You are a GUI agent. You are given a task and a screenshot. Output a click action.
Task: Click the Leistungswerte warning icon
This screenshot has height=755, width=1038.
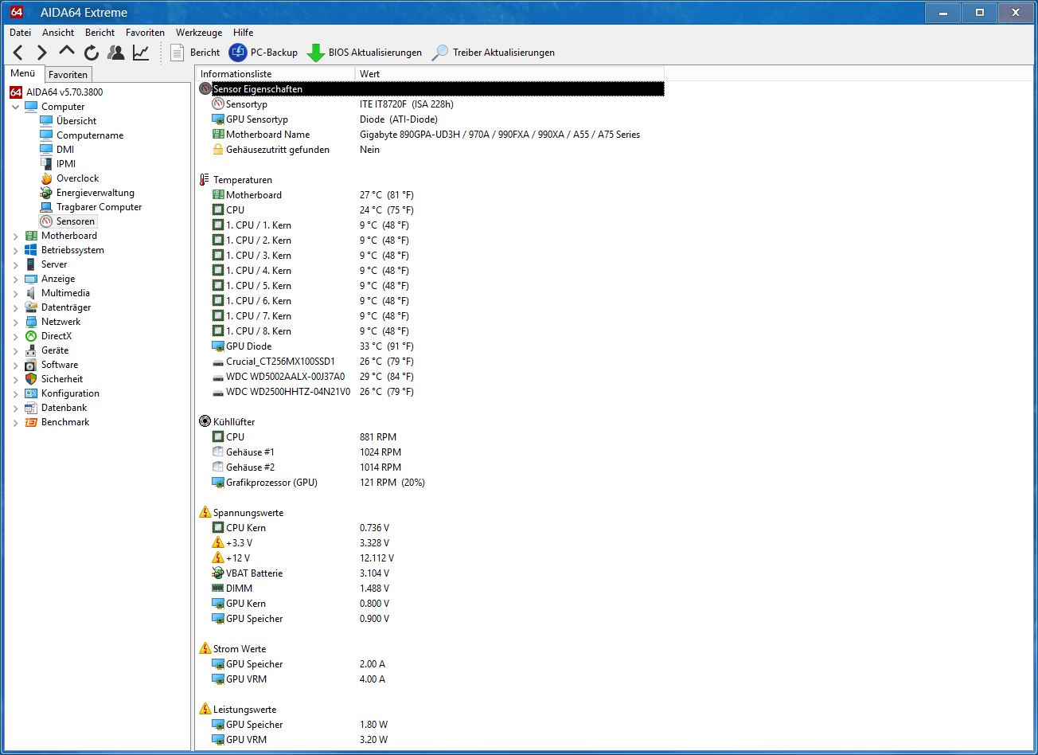click(x=205, y=710)
